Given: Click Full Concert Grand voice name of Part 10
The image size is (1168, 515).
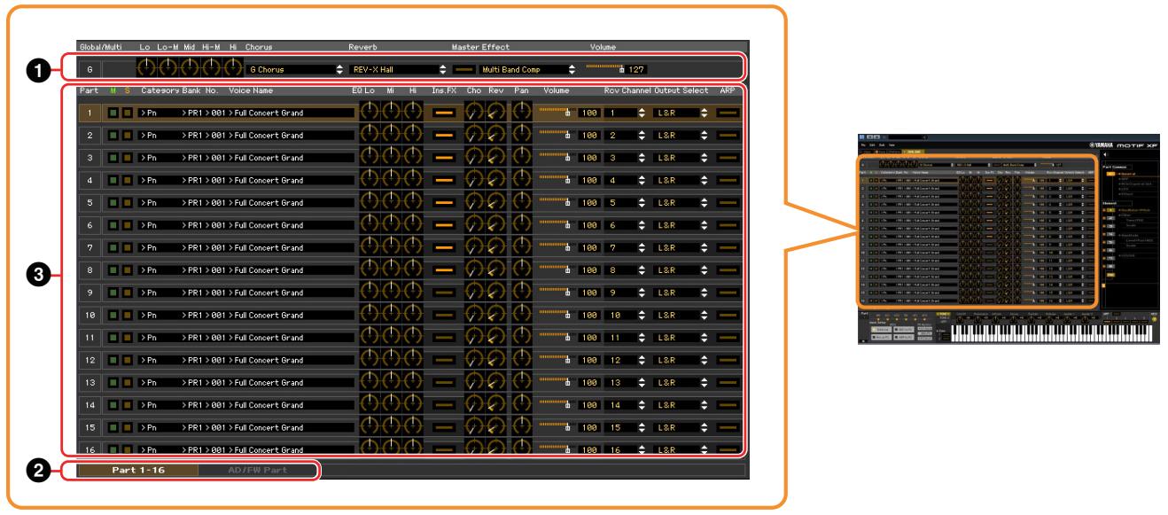Looking at the screenshot, I should (269, 316).
